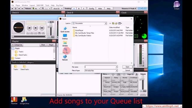The image size is (192, 108).
Task: Select Quick access in the places bar
Action: [65, 30]
